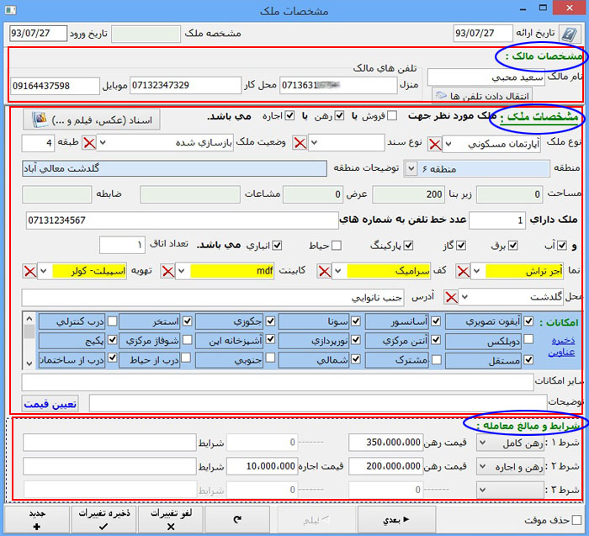Open the کف سرامیک dropdown arrow
The width and height of the screenshot is (589, 536).
pos(337,271)
